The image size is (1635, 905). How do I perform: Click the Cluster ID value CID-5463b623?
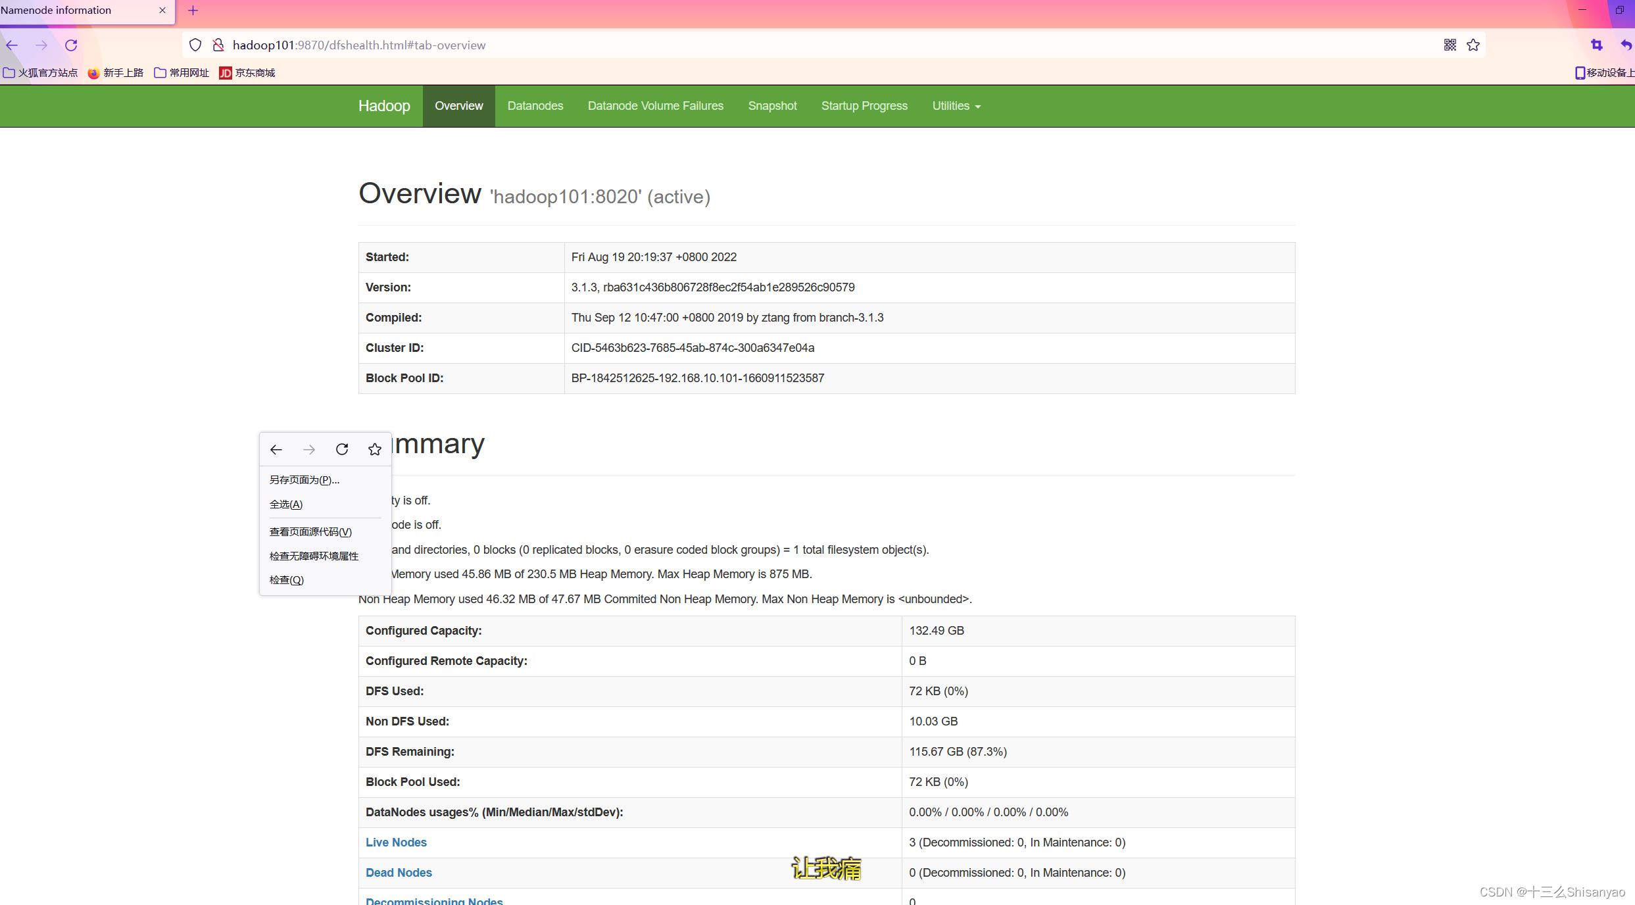(x=693, y=348)
